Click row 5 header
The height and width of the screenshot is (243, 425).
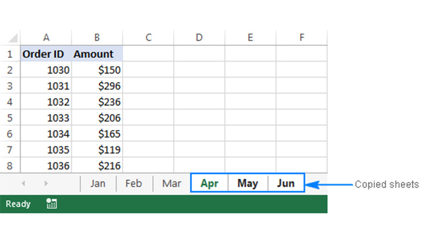tap(9, 118)
